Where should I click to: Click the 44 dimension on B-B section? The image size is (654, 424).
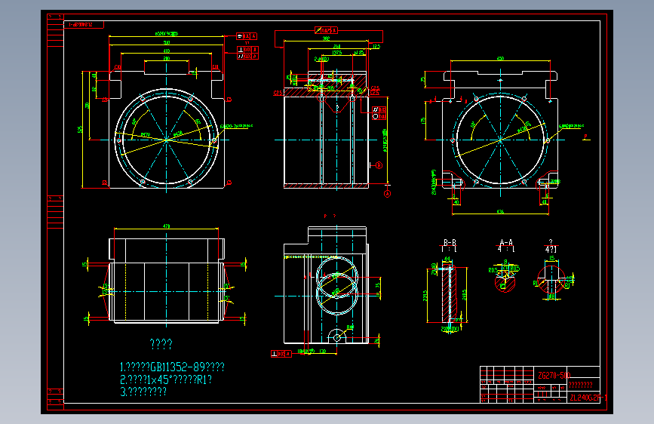pyautogui.click(x=447, y=260)
